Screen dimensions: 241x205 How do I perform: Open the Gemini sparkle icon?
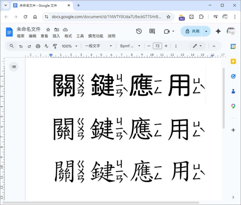pyautogui.click(x=218, y=31)
